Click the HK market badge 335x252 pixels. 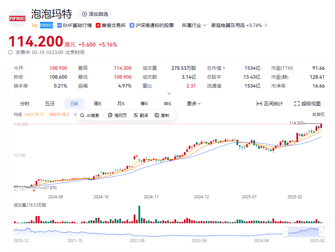point(35,25)
